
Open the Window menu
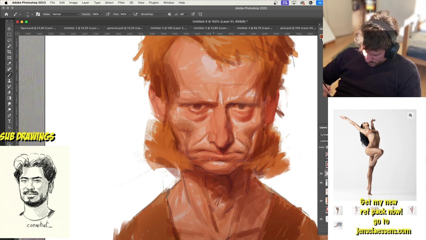(169, 3)
